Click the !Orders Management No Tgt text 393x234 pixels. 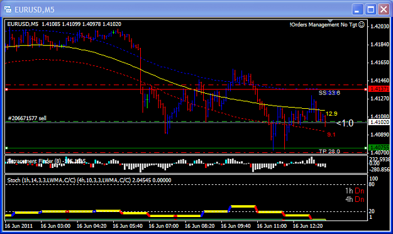(323, 25)
